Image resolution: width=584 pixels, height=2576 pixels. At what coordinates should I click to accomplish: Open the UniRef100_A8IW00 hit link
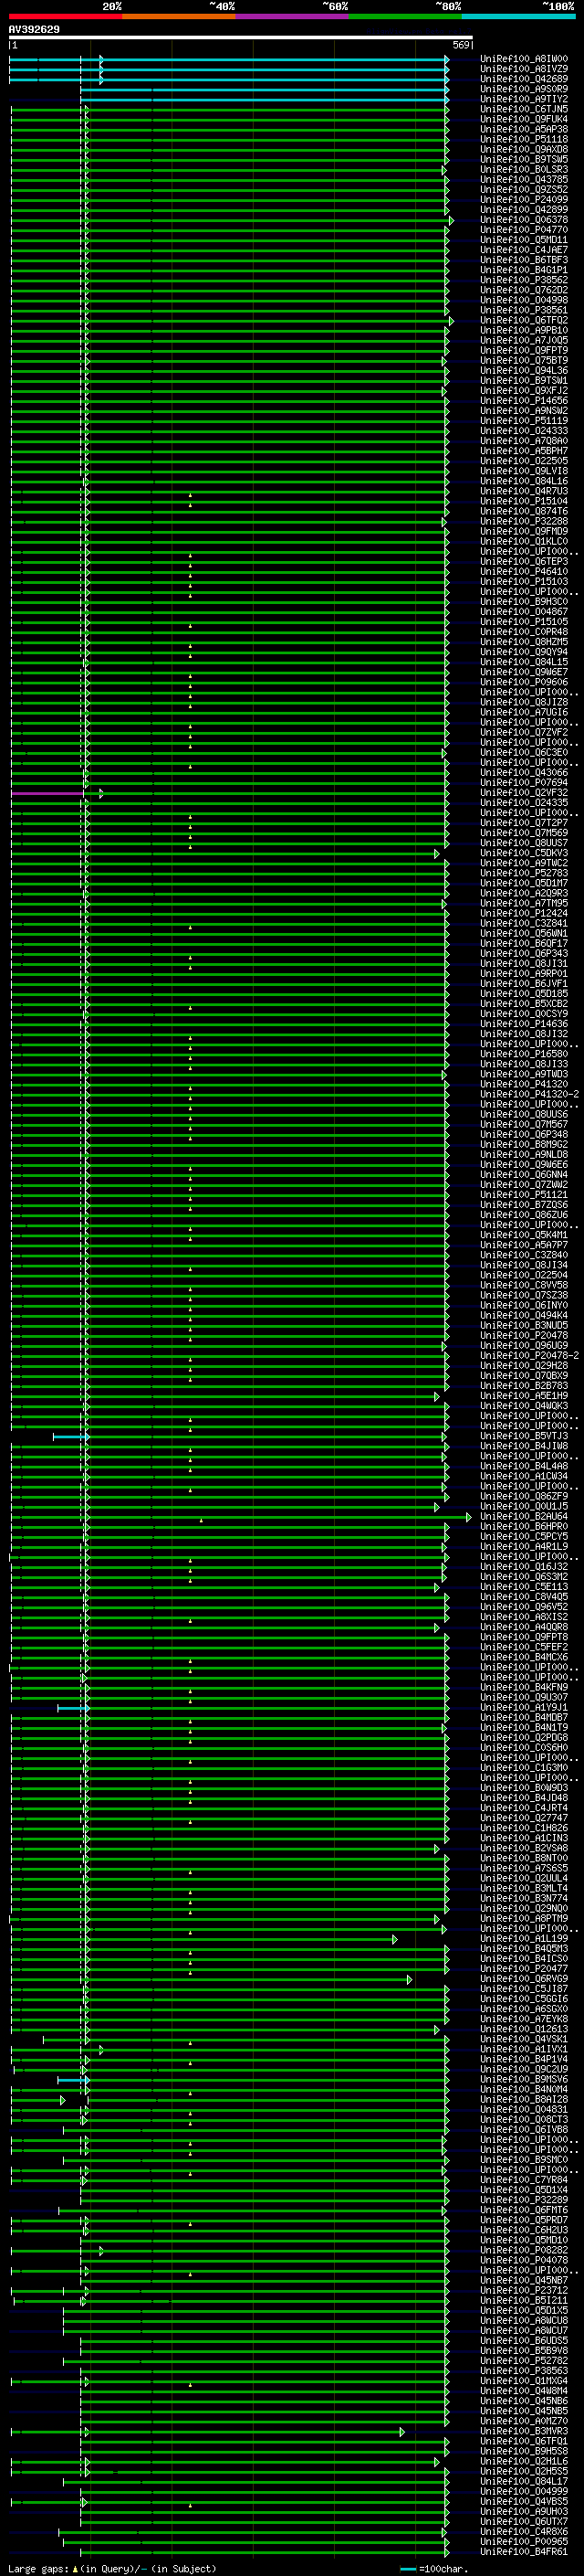tap(523, 59)
